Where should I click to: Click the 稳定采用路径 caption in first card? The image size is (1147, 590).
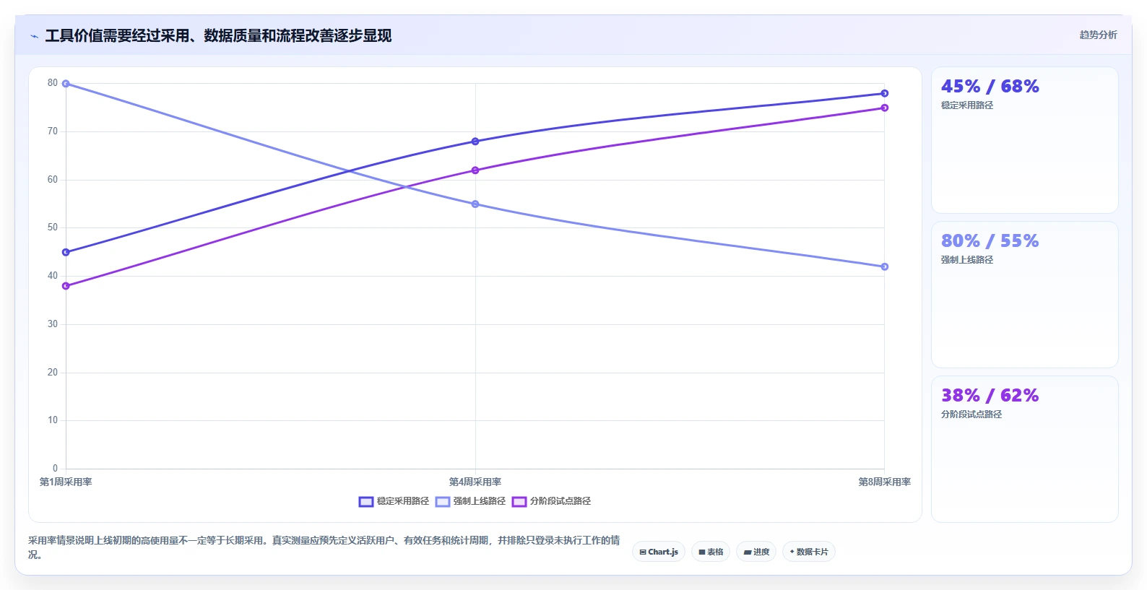point(967,105)
